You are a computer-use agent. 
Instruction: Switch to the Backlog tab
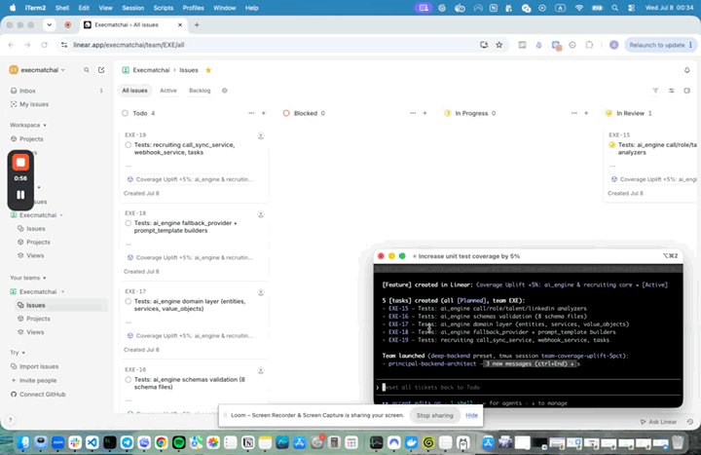[x=200, y=91]
